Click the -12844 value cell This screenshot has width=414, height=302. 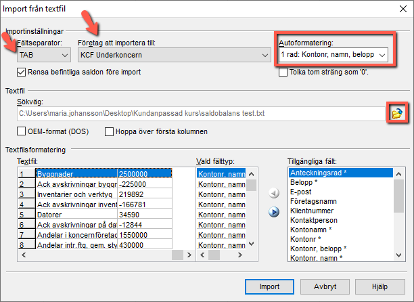(x=145, y=225)
